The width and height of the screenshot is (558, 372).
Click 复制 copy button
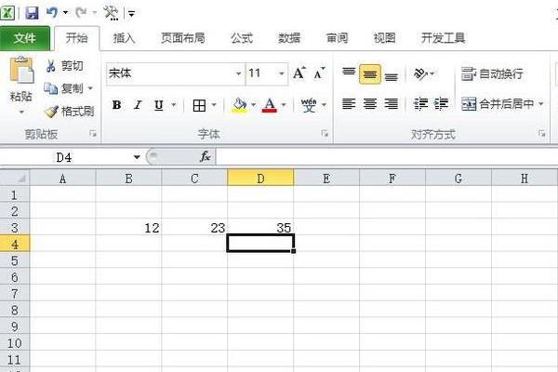[x=63, y=88]
